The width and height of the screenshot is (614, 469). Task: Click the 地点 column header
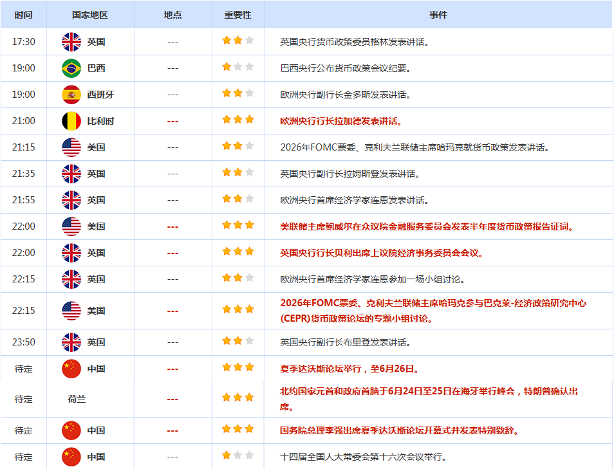coord(172,15)
